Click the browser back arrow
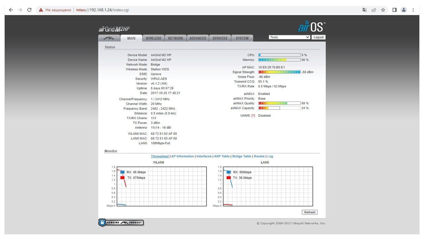424x239 pixels. 11,10
